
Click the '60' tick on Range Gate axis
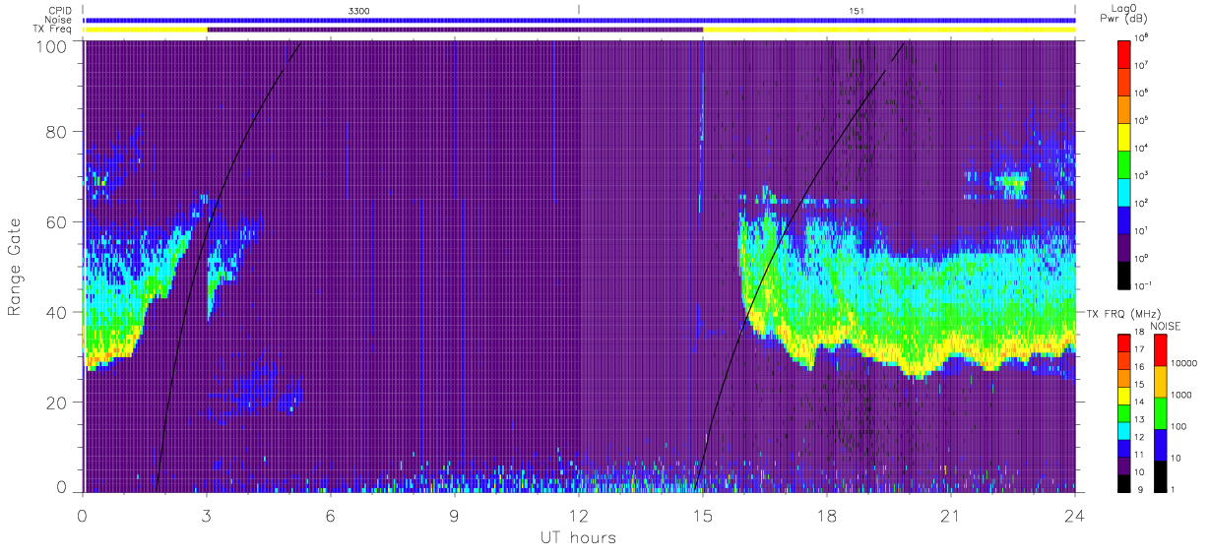pos(57,222)
